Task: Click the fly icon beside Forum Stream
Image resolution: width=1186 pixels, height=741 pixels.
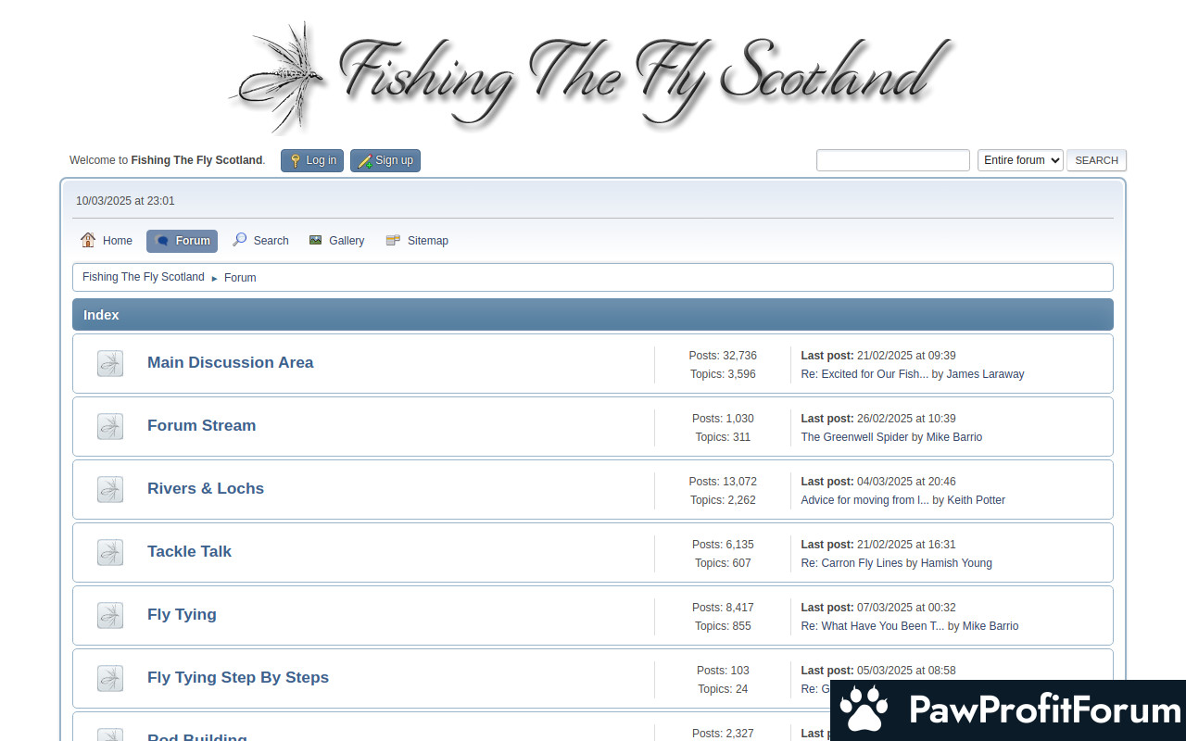Action: [x=110, y=426]
